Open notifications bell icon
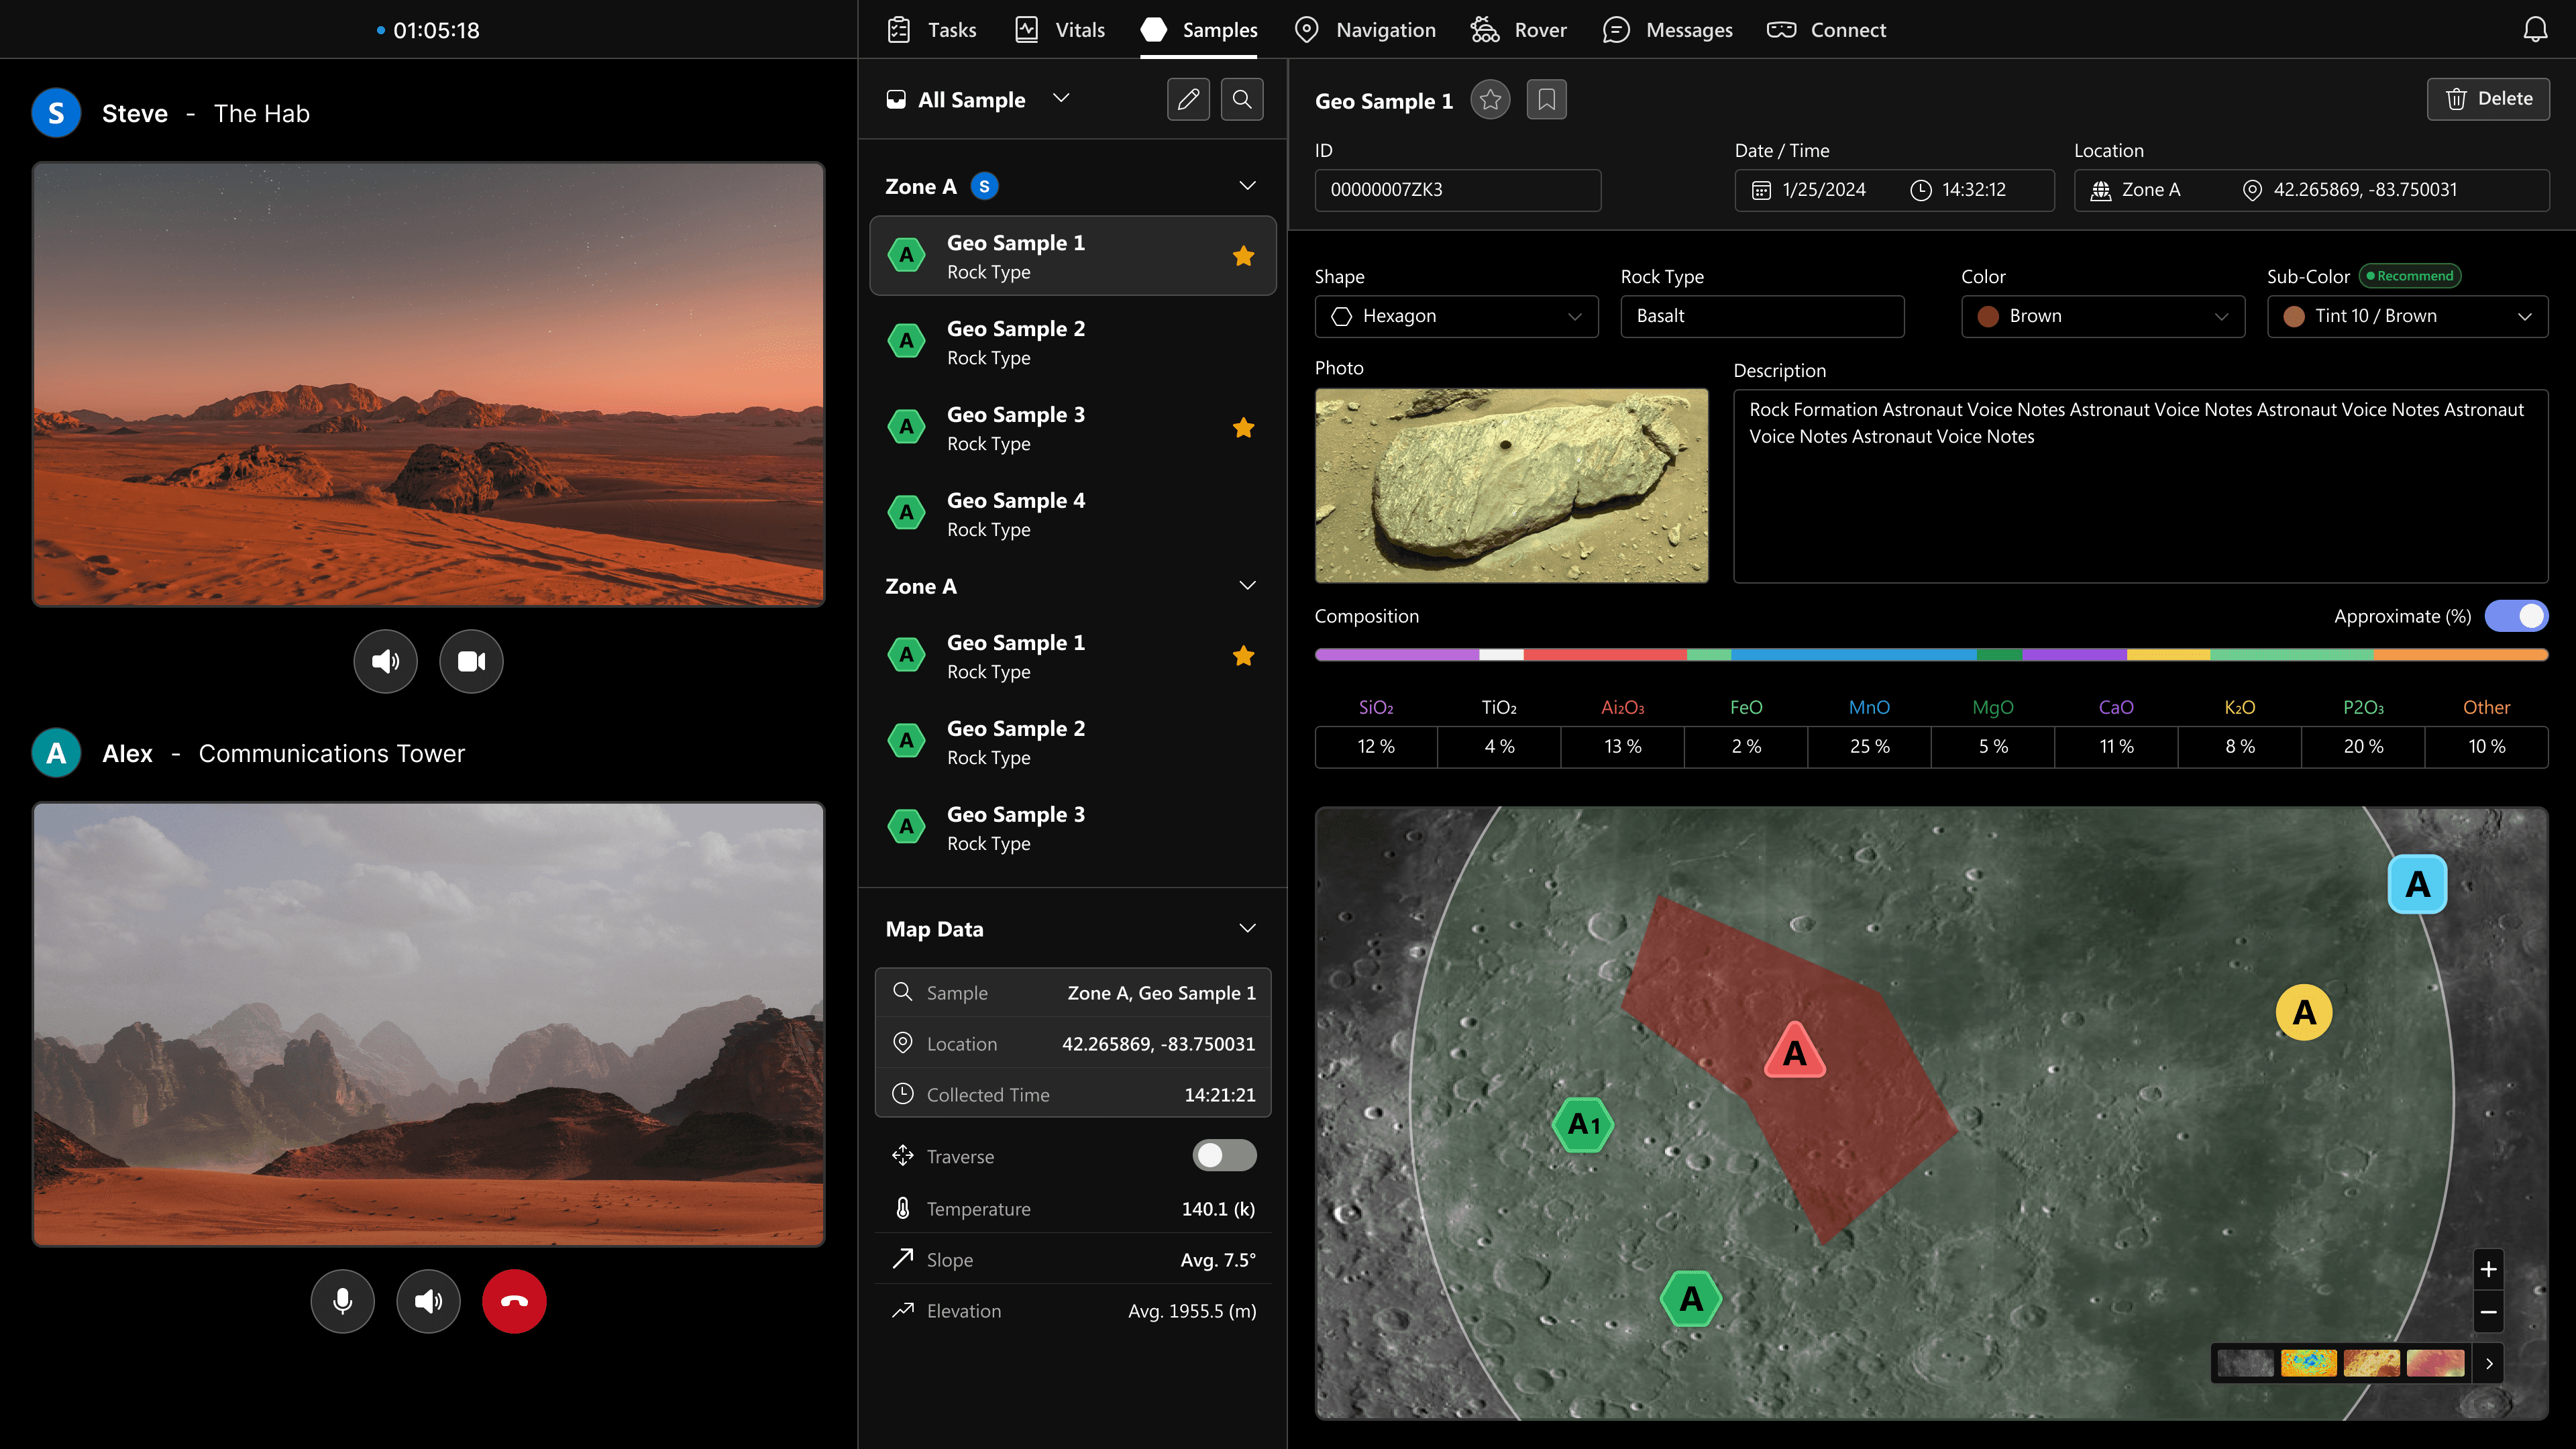Image resolution: width=2576 pixels, height=1449 pixels. 2535,30
